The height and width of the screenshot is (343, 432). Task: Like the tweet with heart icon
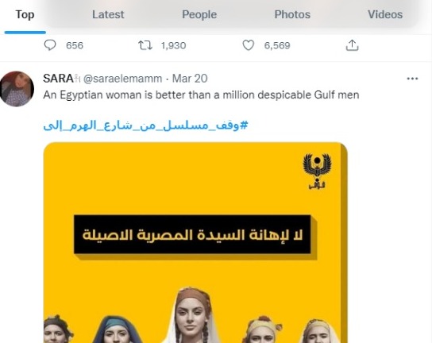point(248,45)
